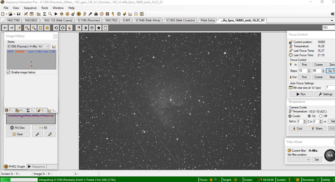Click the Guider orange circle status icon
The image size is (335, 182).
point(298,179)
